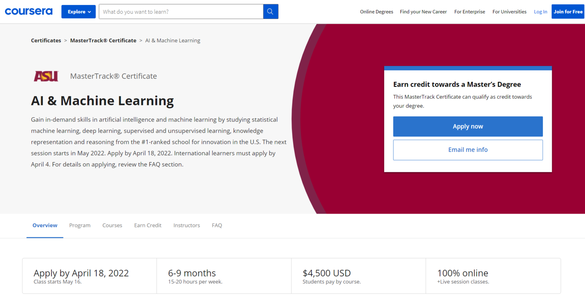Click the 'MasterTrack® Certificate' label beside ASU logo
Viewport: 585px width, 300px height.
pos(114,76)
